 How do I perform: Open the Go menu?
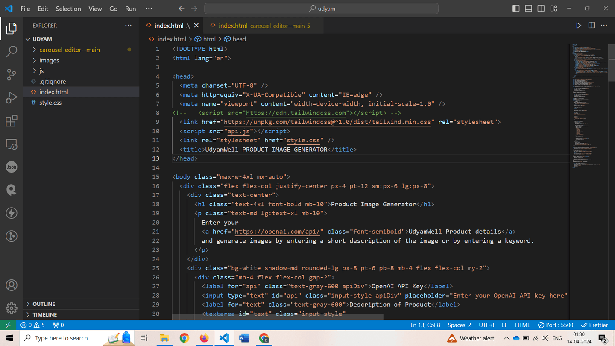coord(113,9)
